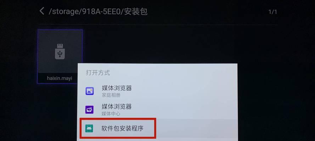Choose 媒体浏览器 above the 家庭相册 subtitle
The width and height of the screenshot is (315, 141).
tap(117, 88)
